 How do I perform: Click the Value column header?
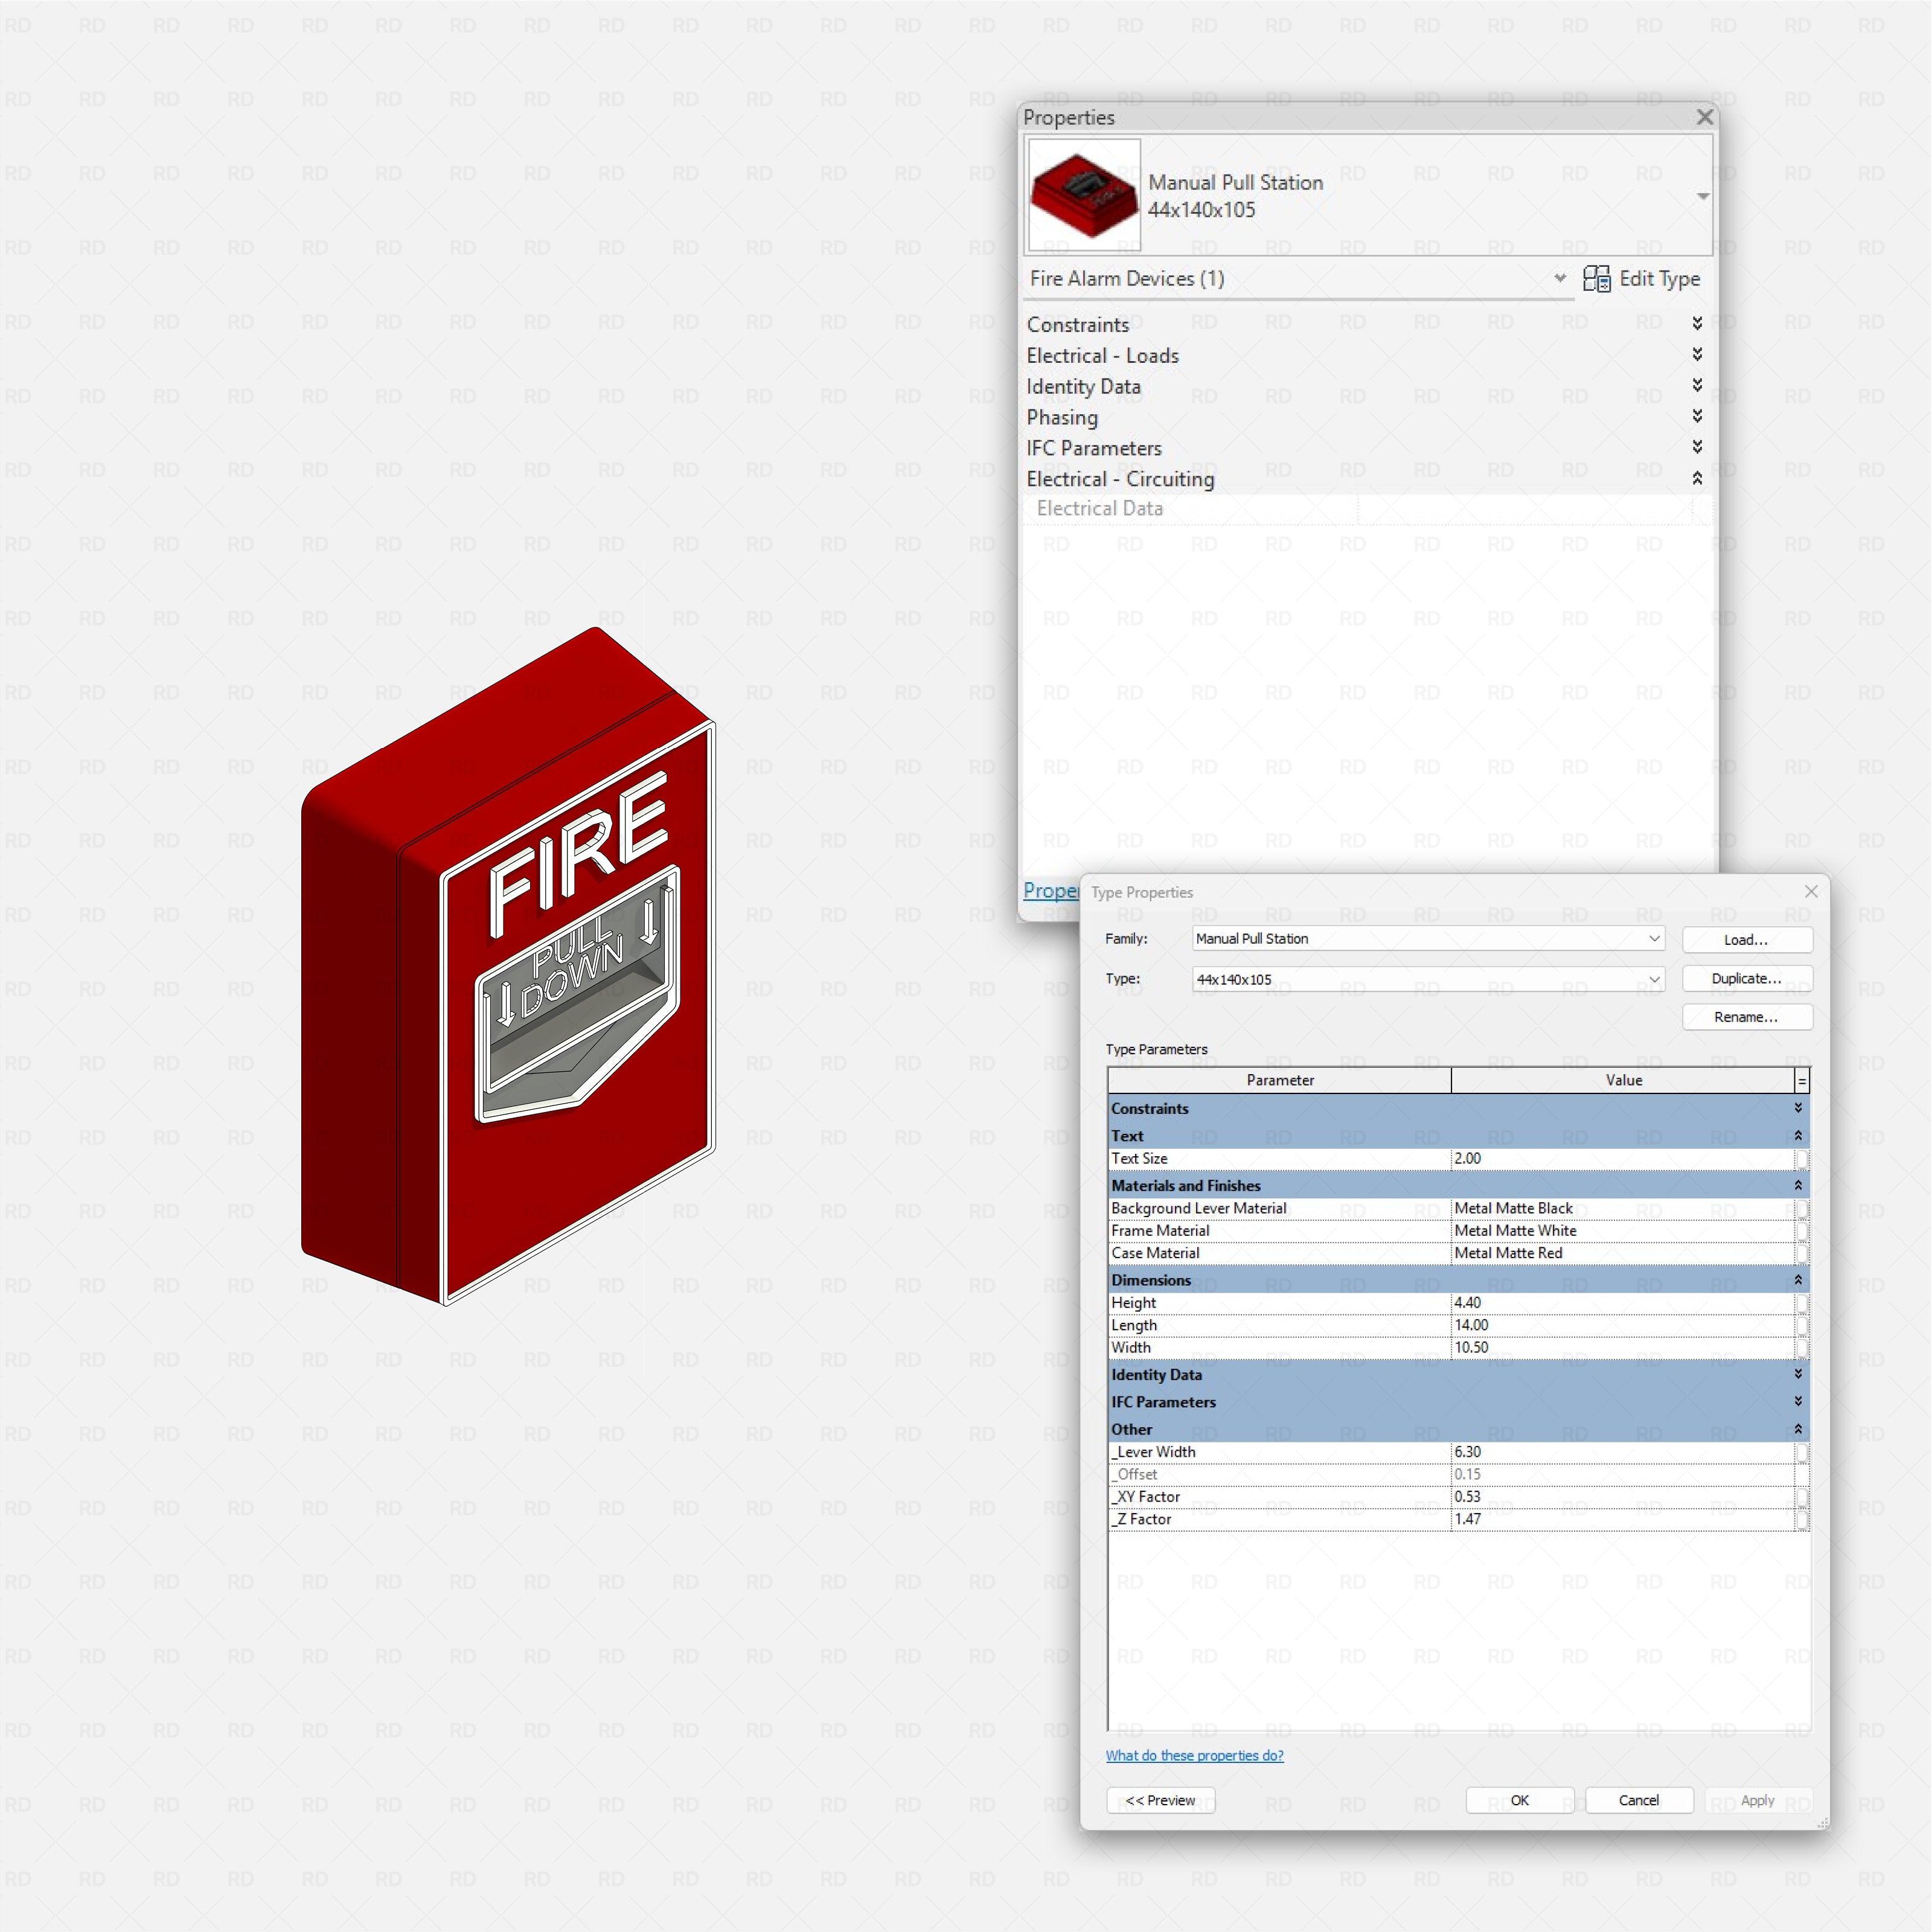click(x=1623, y=1080)
